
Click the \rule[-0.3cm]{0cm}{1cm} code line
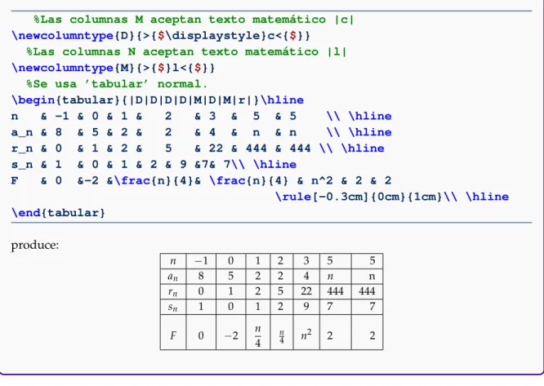point(392,197)
